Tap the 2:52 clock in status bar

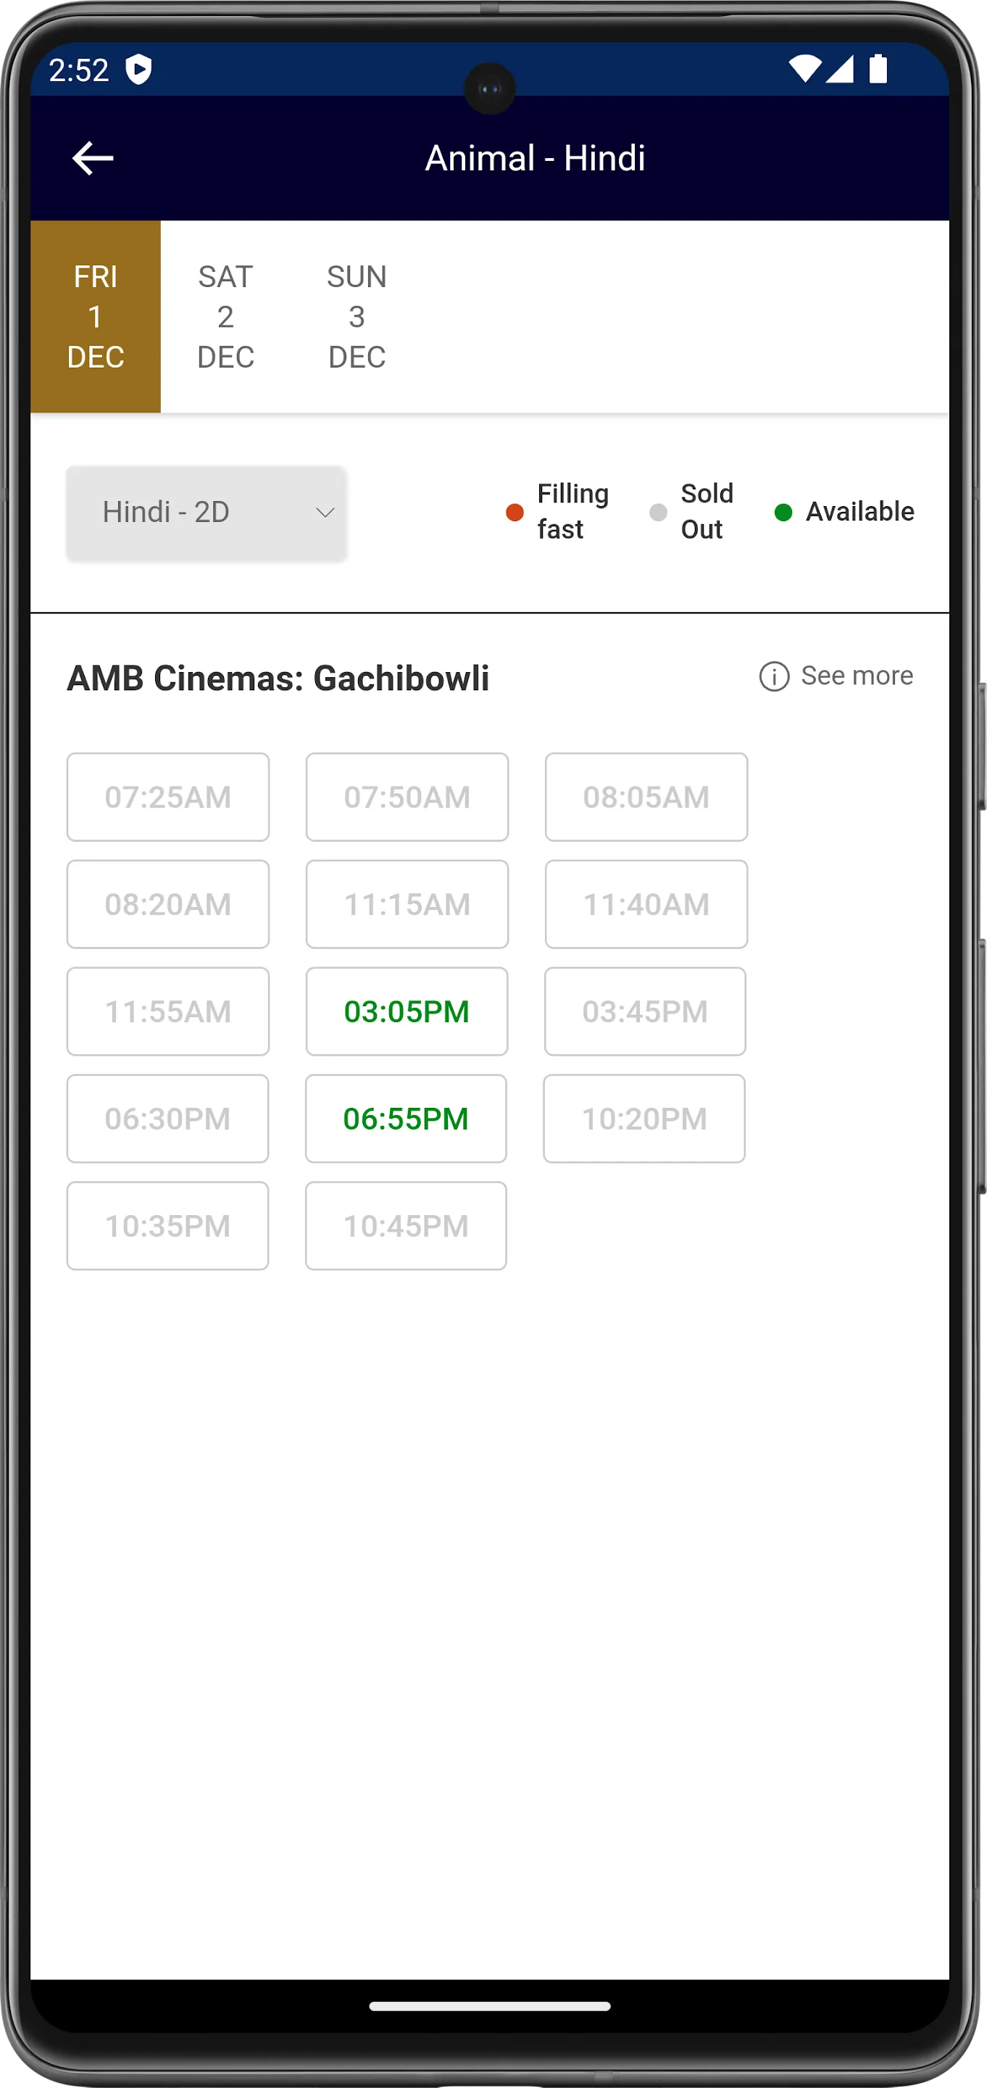click(78, 70)
